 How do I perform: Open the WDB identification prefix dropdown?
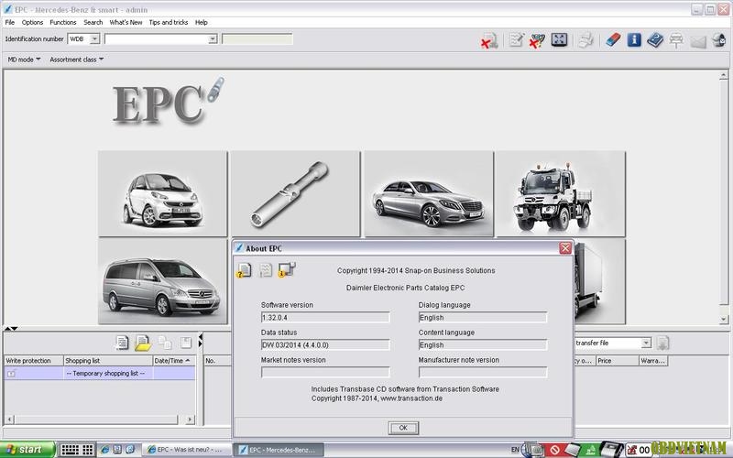coord(94,38)
